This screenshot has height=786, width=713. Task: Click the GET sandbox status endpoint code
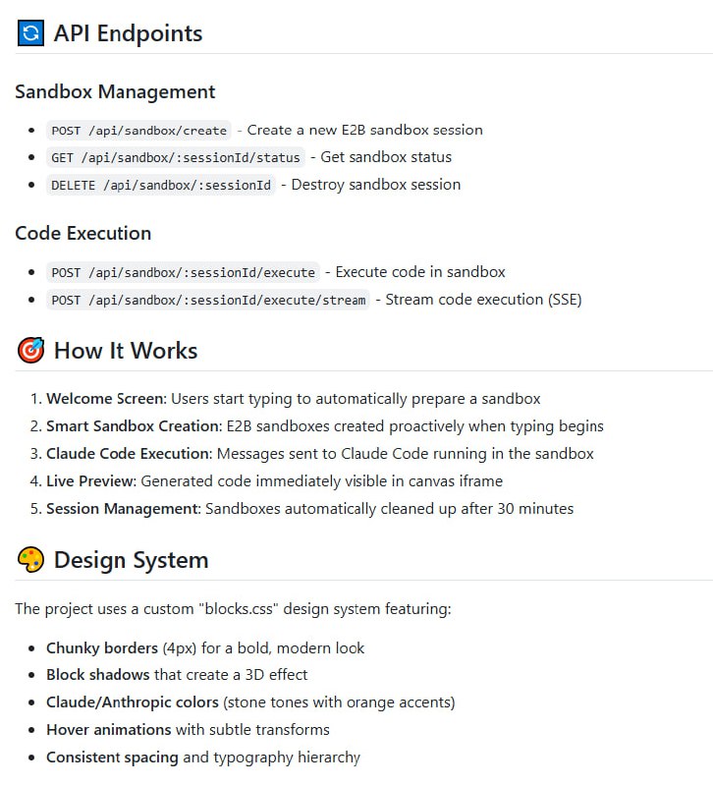[x=175, y=157]
